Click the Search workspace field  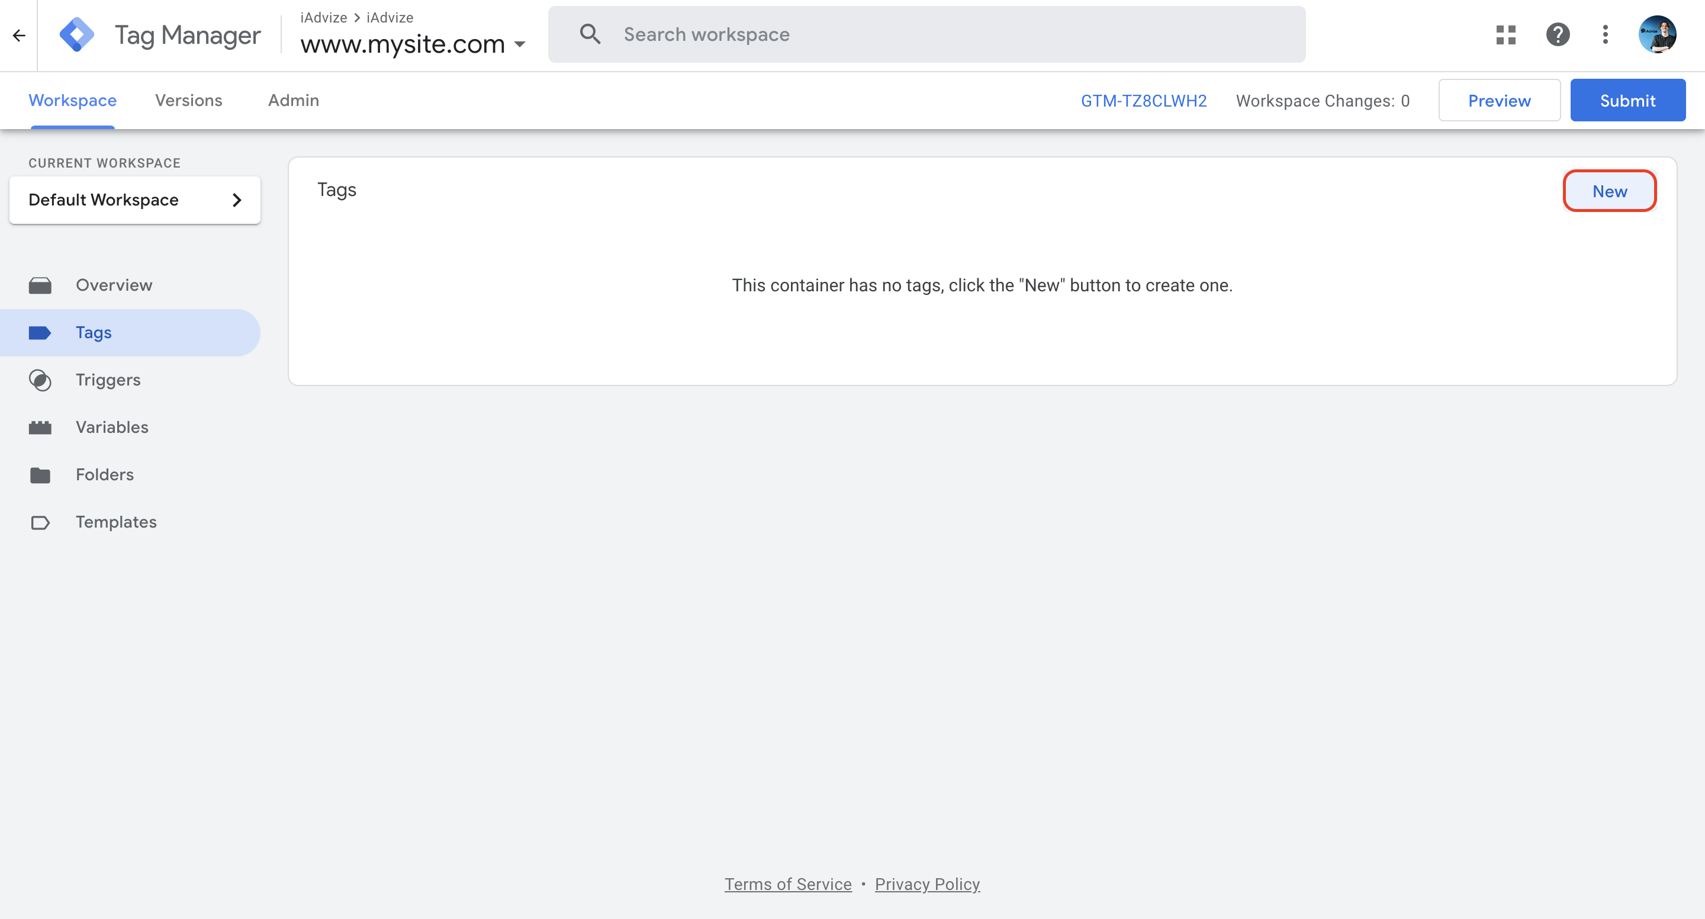(927, 34)
